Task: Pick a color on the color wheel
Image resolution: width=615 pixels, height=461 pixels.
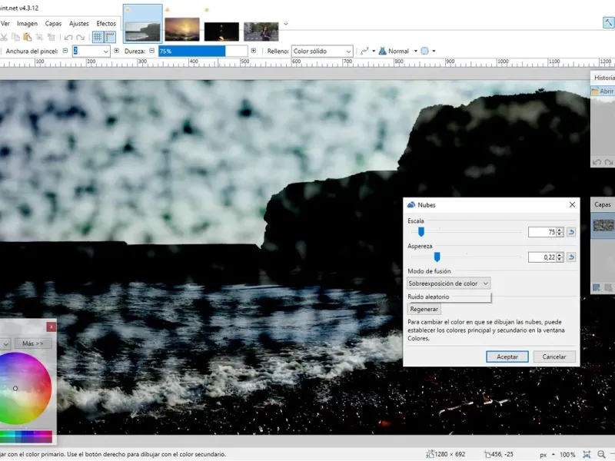Action: [25, 388]
